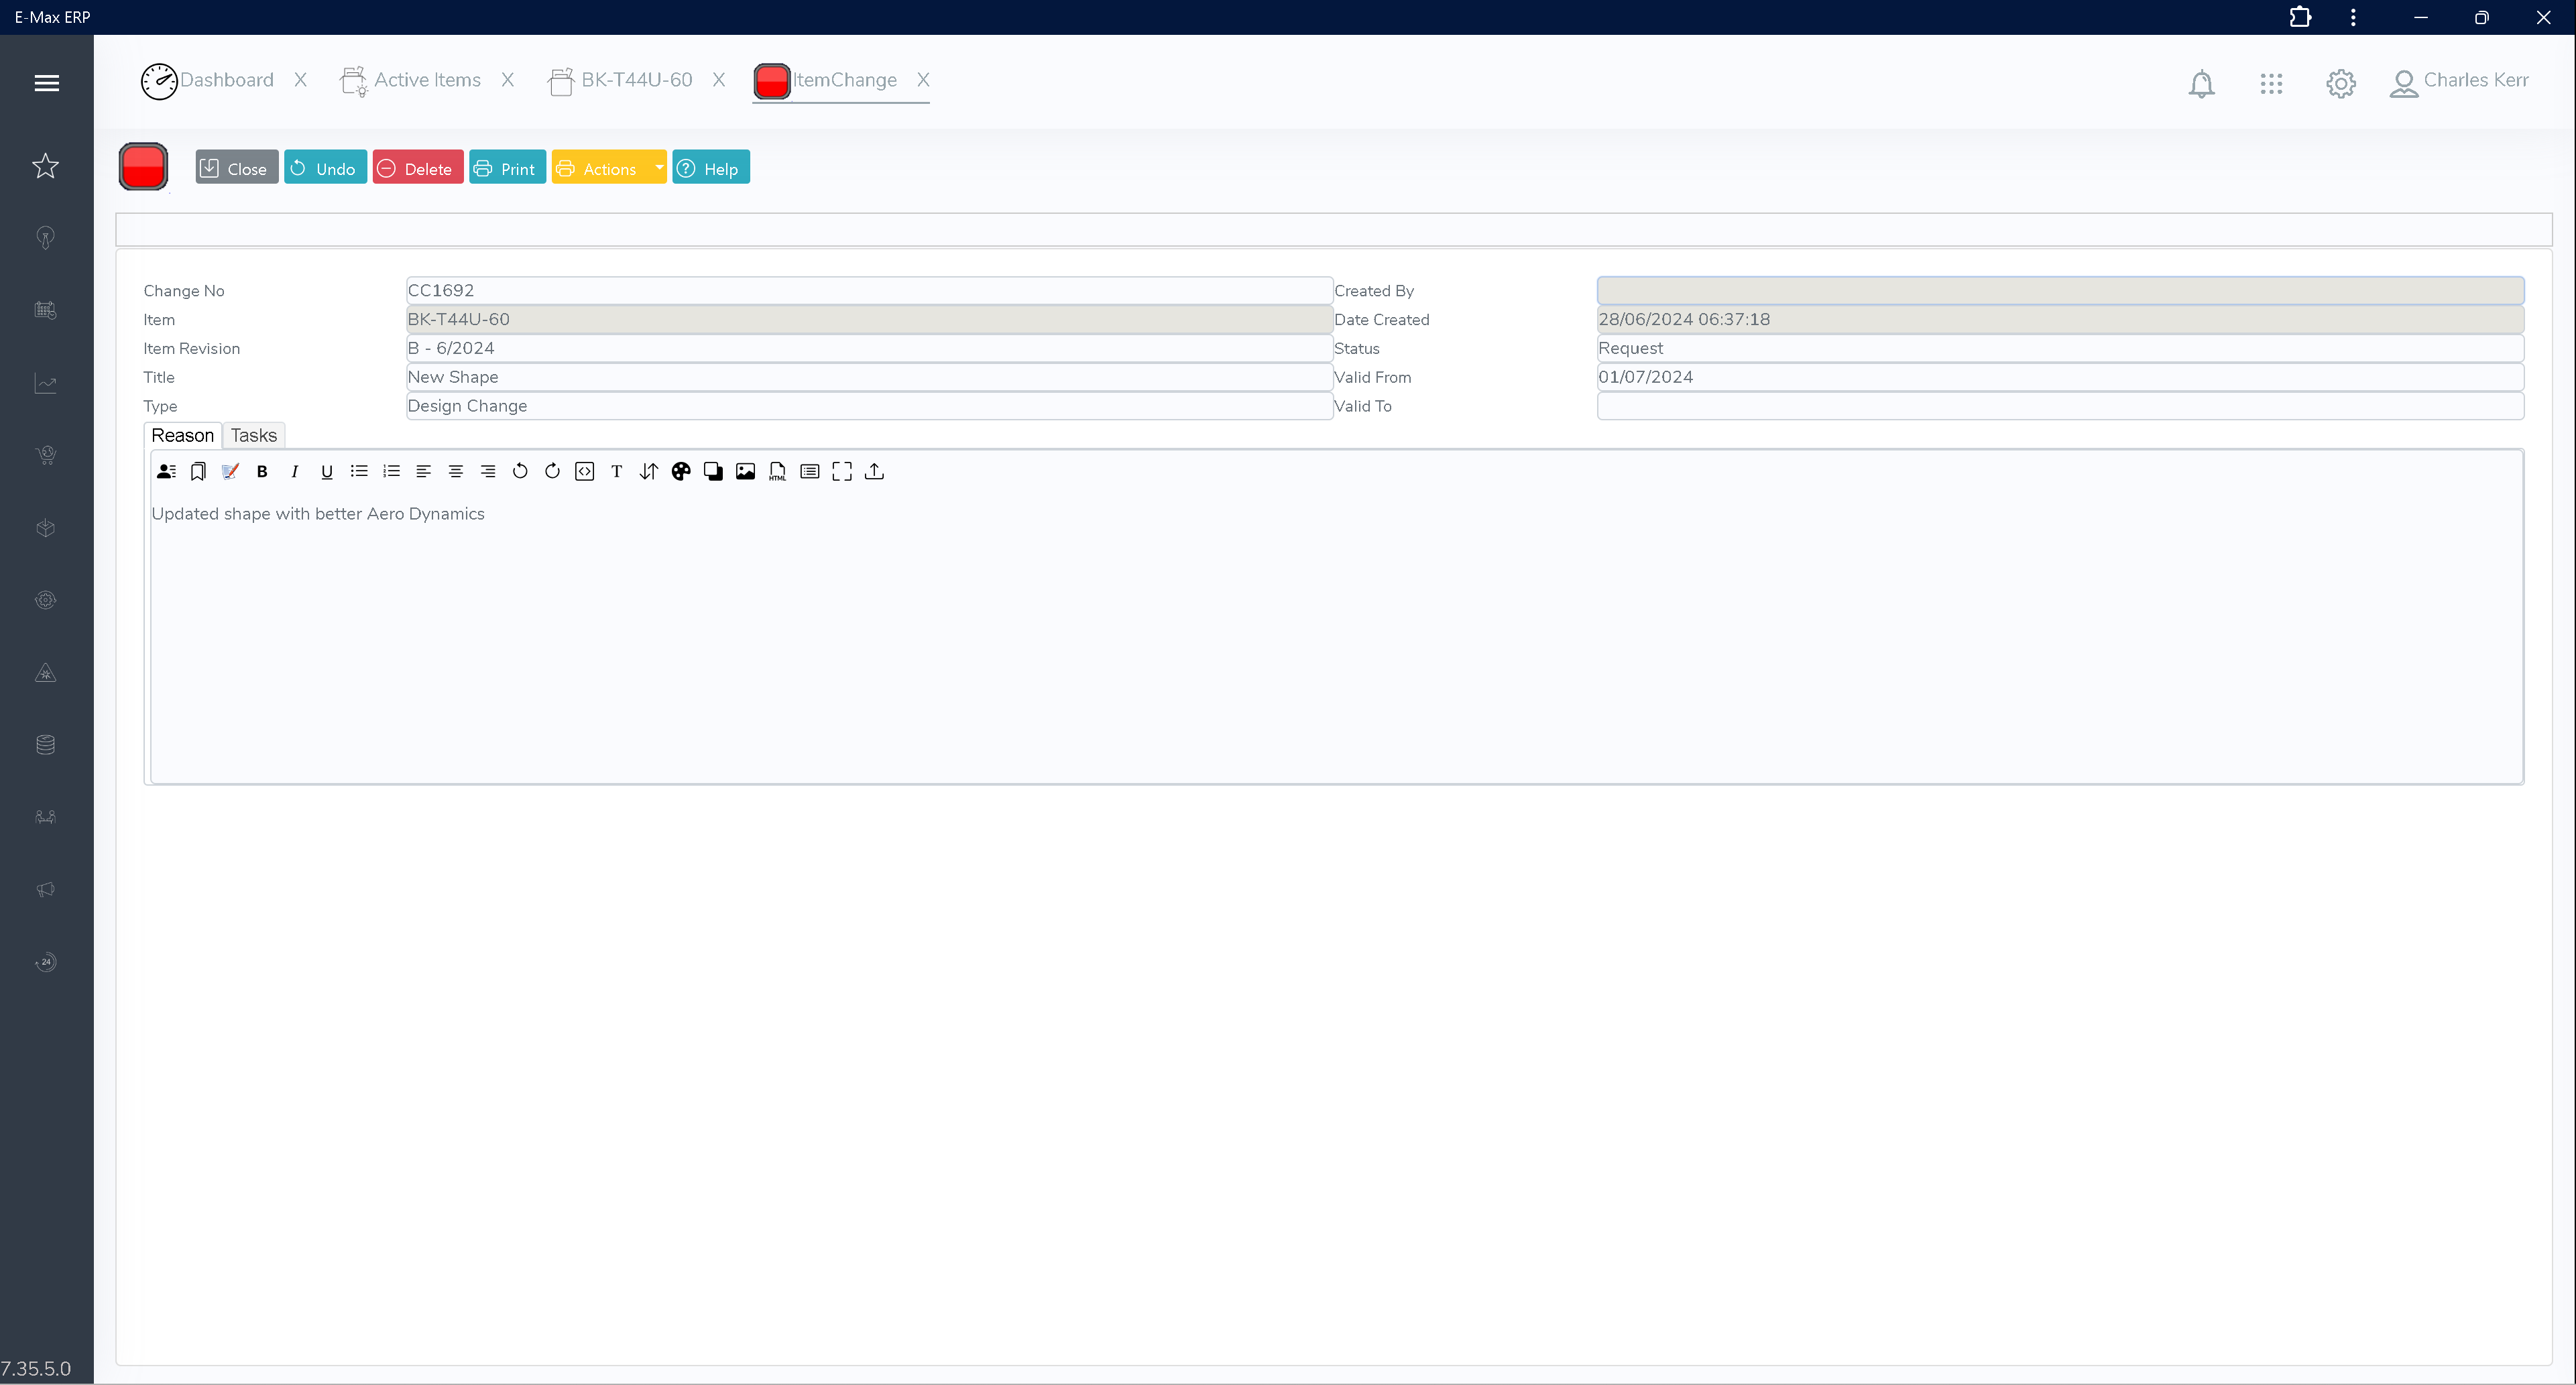Viewport: 2576px width, 1385px height.
Task: Click the upload arrow icon in editor
Action: (875, 472)
